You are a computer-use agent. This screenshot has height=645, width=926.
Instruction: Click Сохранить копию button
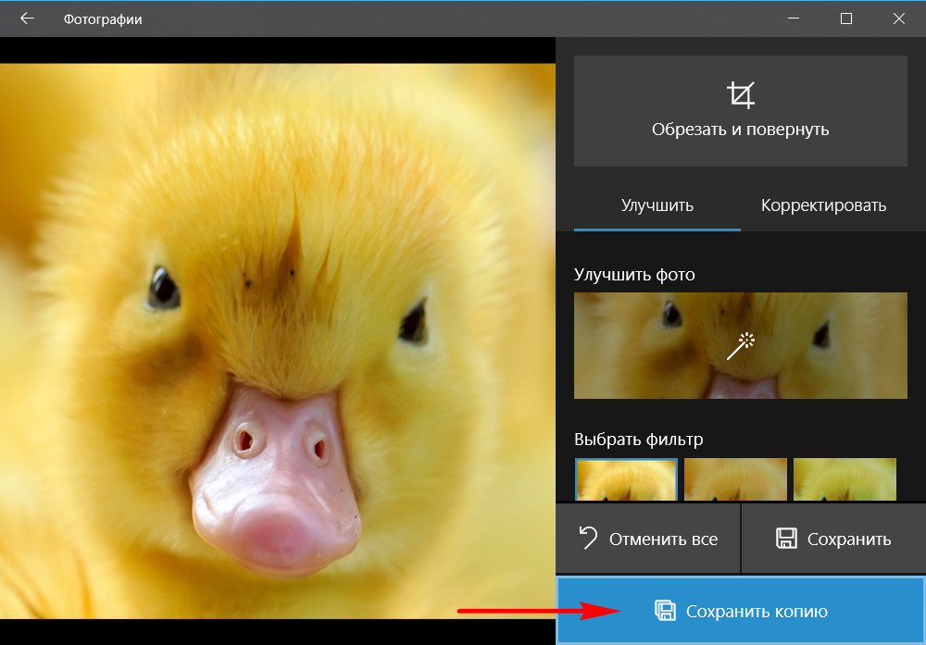741,611
